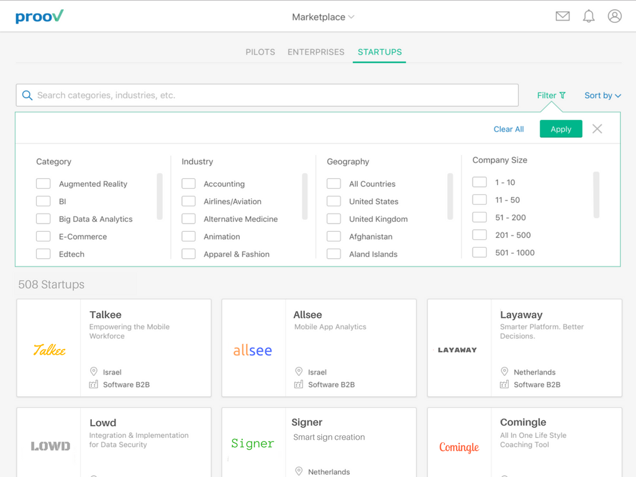636x477 pixels.
Task: Check the E-Commerce category
Action: 43,237
